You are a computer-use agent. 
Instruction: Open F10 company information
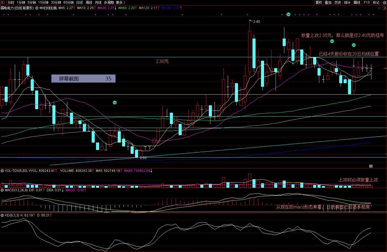(367, 2)
